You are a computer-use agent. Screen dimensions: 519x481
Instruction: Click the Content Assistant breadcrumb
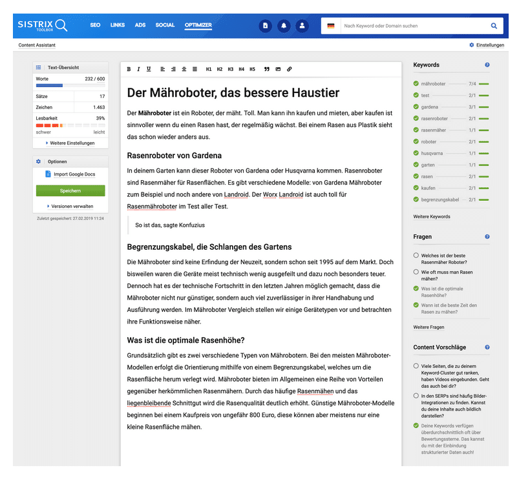tap(37, 45)
